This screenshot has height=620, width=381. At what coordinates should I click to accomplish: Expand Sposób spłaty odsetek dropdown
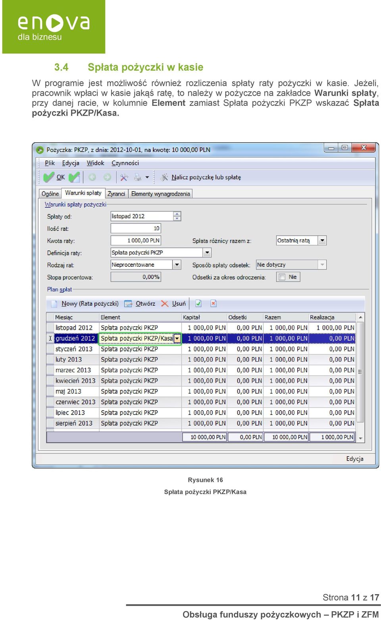(x=322, y=265)
